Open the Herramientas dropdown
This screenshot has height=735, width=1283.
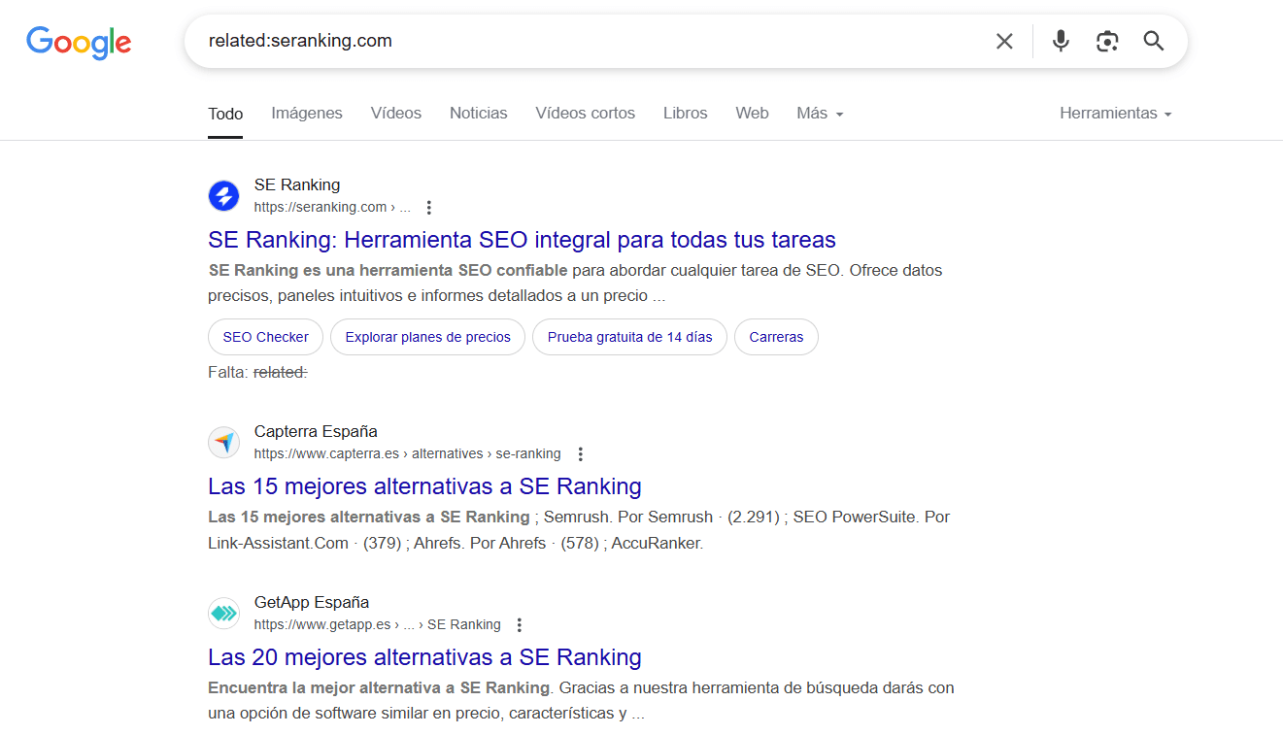[x=1116, y=114]
